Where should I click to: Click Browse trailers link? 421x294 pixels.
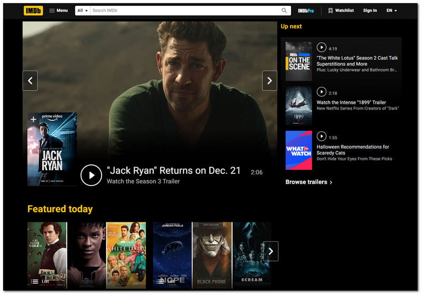click(x=309, y=182)
